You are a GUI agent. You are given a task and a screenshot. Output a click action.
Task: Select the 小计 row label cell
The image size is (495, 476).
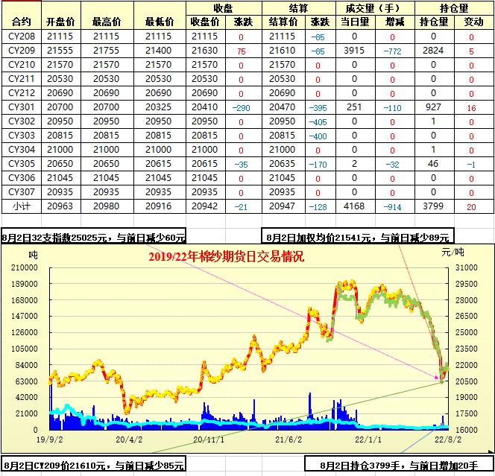point(22,206)
